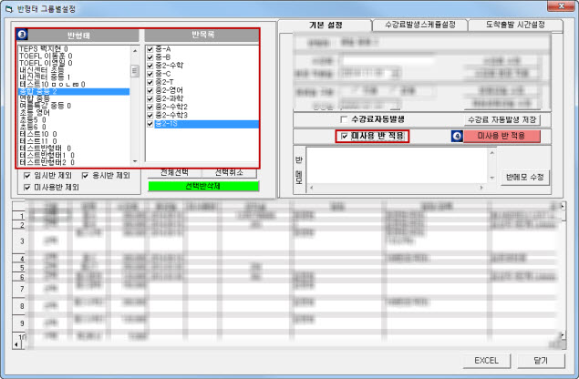Click the red 미사용 반 적용 button

(x=501, y=136)
